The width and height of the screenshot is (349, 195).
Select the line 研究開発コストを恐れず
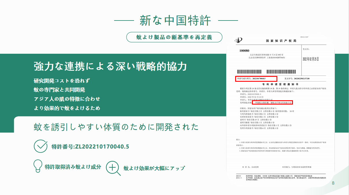(62, 80)
